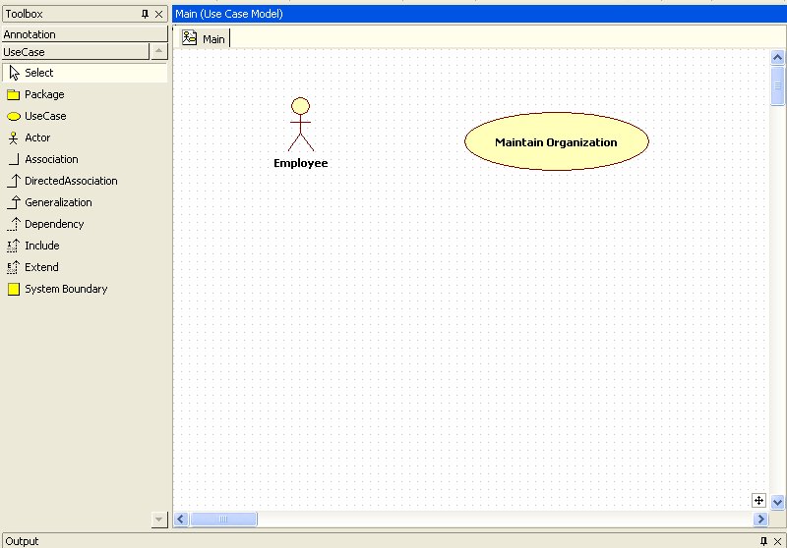
Task: Click the Output panel title
Action: coord(22,541)
